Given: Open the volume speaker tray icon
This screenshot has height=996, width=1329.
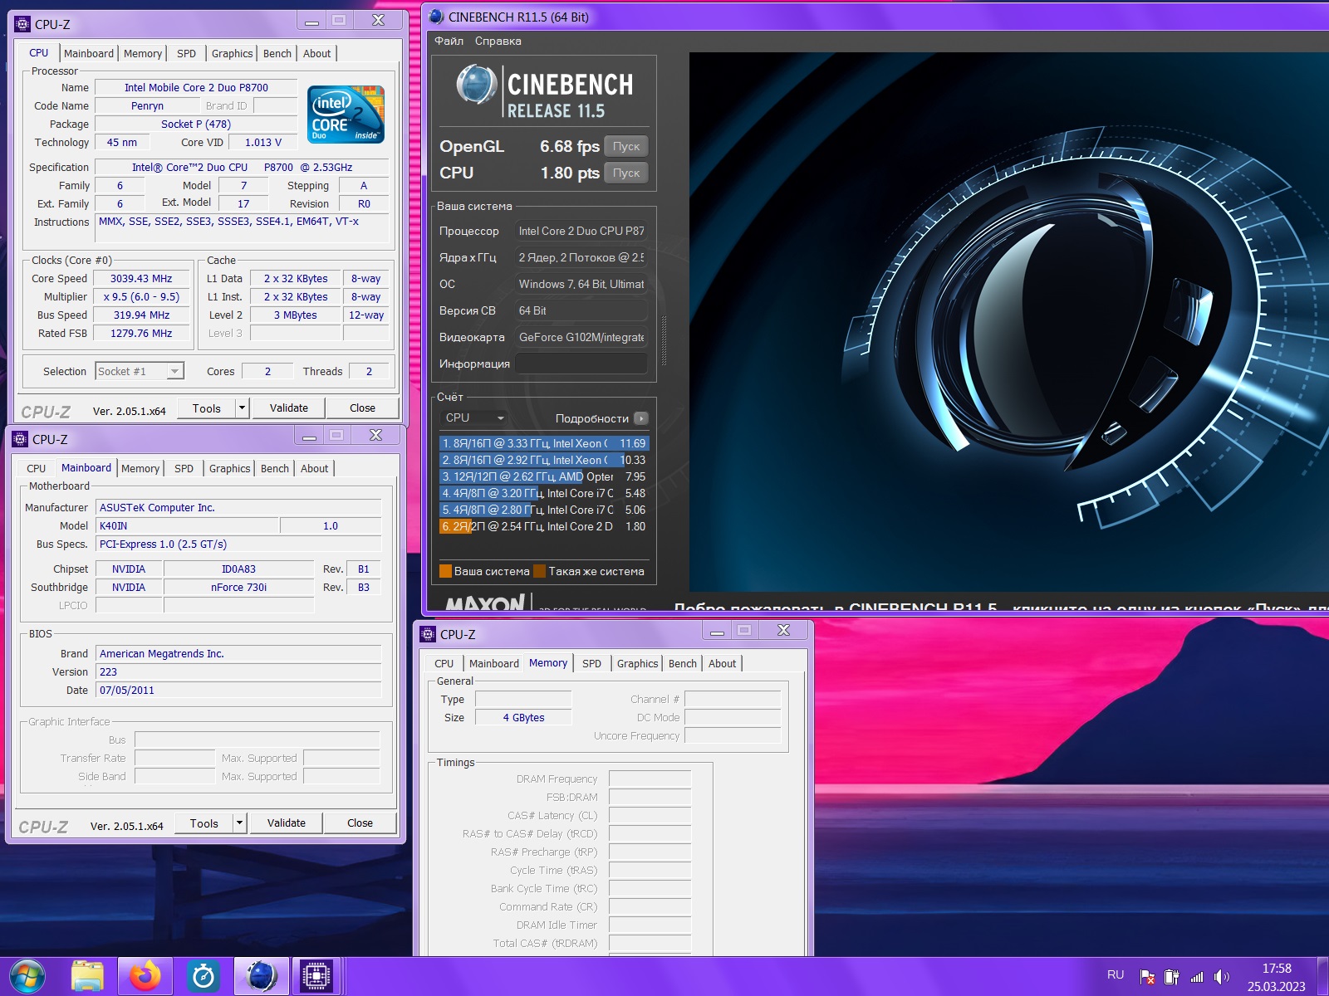Looking at the screenshot, I should (1221, 977).
